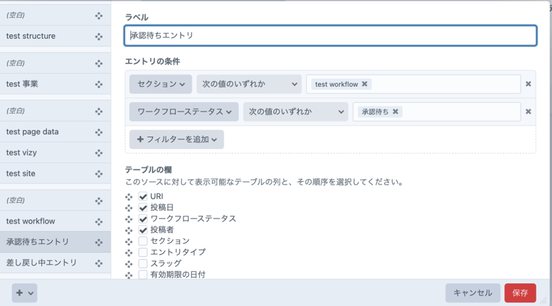Click move handle next to test workflow

99,221
